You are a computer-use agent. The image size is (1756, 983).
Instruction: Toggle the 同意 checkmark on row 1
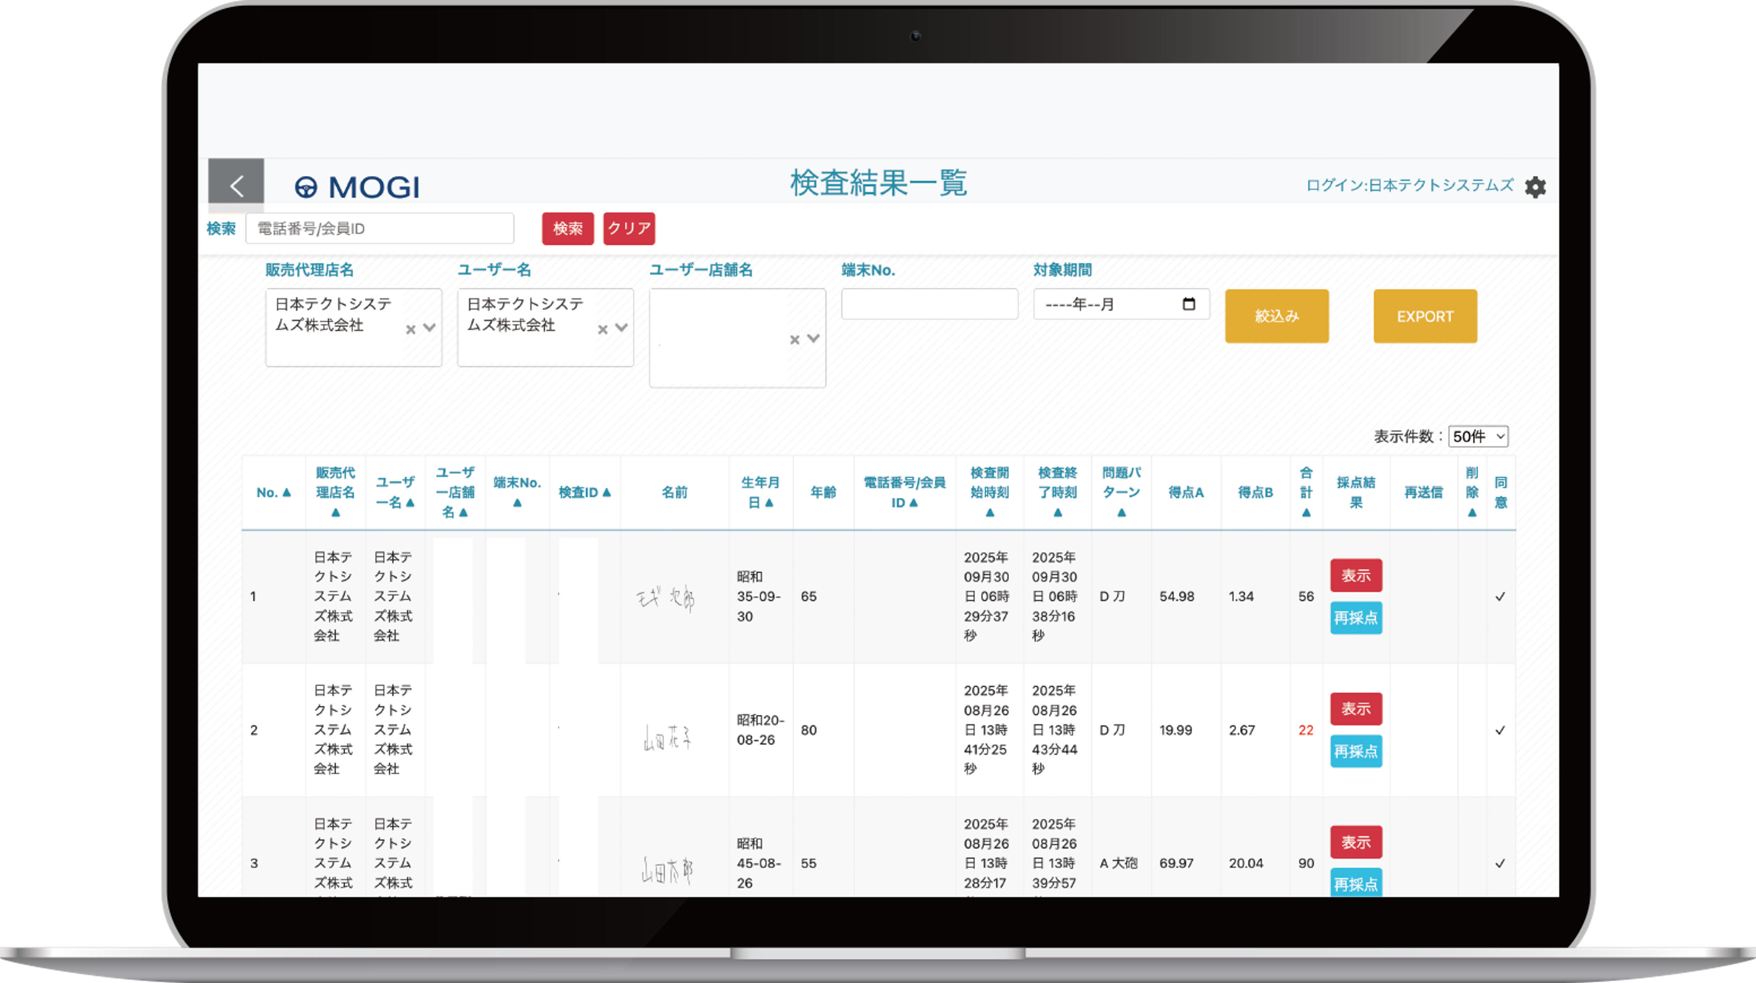[1500, 597]
